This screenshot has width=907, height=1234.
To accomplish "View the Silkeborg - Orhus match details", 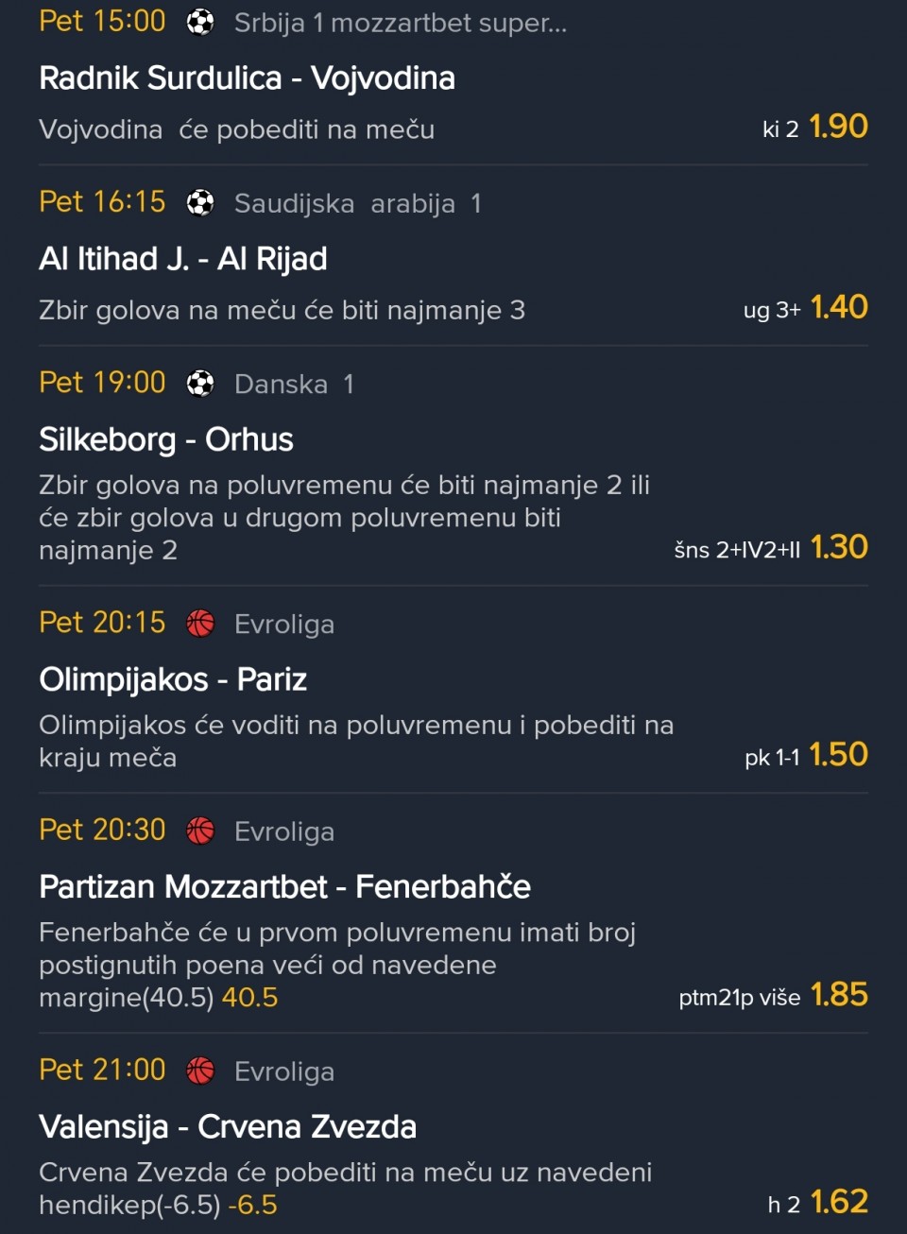I will click(166, 439).
